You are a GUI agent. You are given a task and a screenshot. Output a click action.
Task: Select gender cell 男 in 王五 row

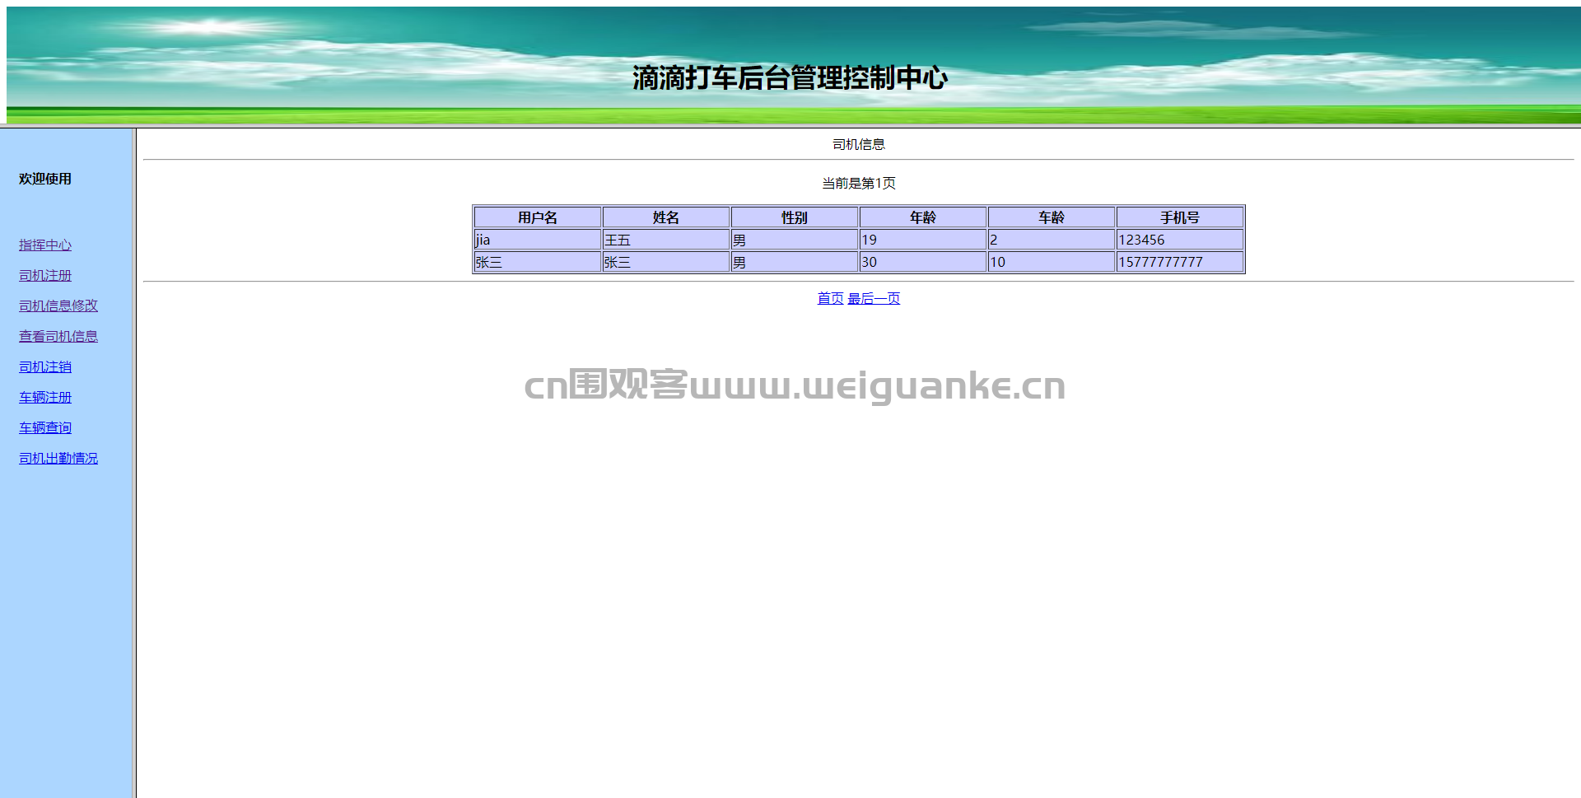(x=795, y=240)
